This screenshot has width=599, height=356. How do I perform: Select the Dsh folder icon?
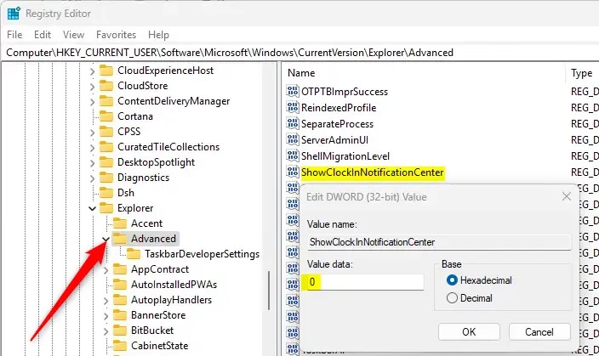pyautogui.click(x=106, y=192)
